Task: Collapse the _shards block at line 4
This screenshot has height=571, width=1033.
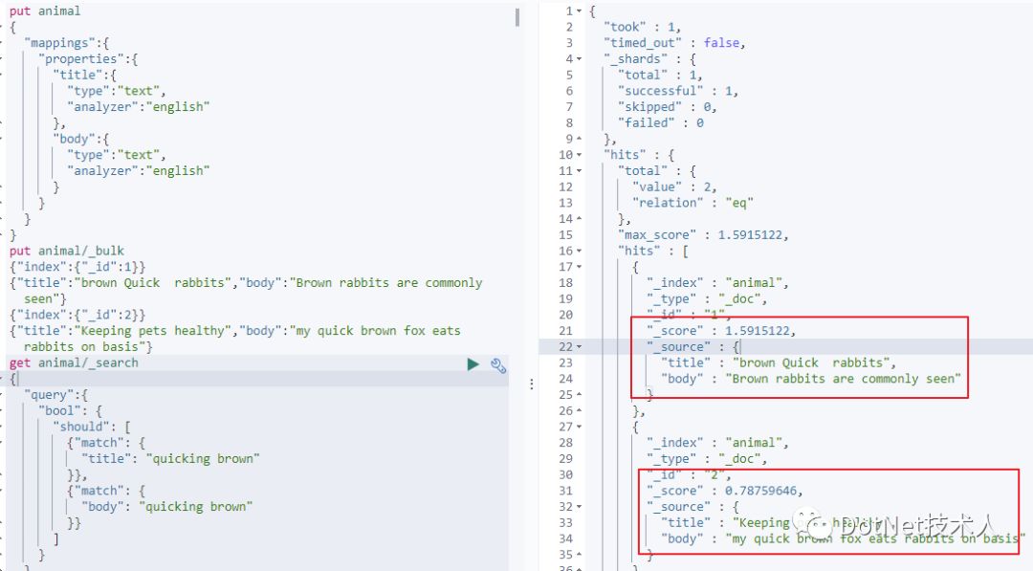Action: click(x=579, y=59)
